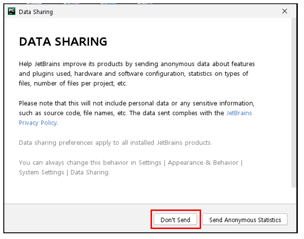Click the 'System Settings | Data Sharing' text

[64, 172]
